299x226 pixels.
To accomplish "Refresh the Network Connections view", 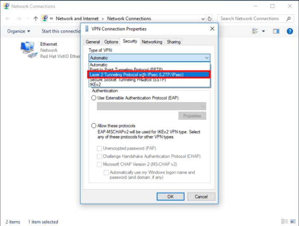I will click(x=209, y=19).
